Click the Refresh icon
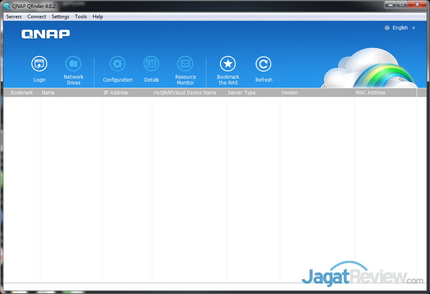 point(264,64)
